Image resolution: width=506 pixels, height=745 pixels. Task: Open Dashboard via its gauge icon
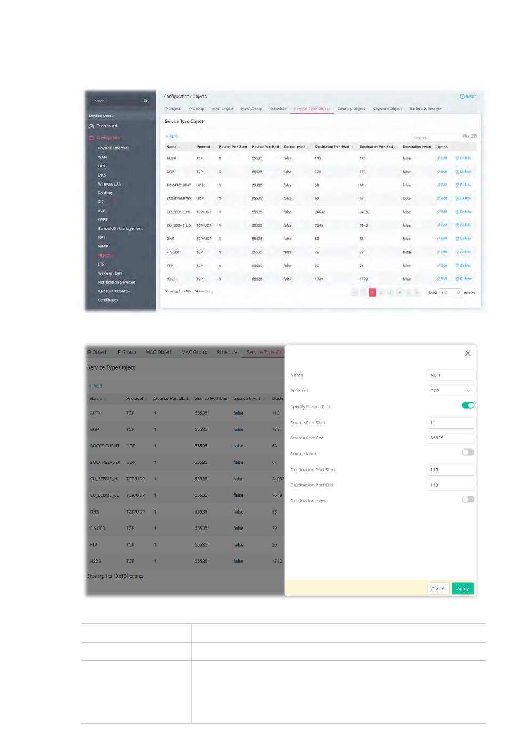click(x=92, y=126)
